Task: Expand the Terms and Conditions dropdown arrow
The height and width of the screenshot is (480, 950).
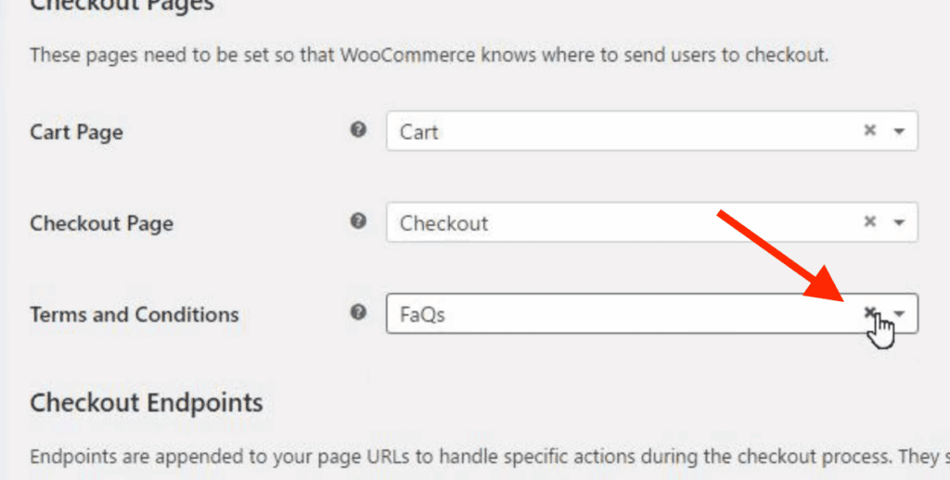Action: pyautogui.click(x=900, y=314)
